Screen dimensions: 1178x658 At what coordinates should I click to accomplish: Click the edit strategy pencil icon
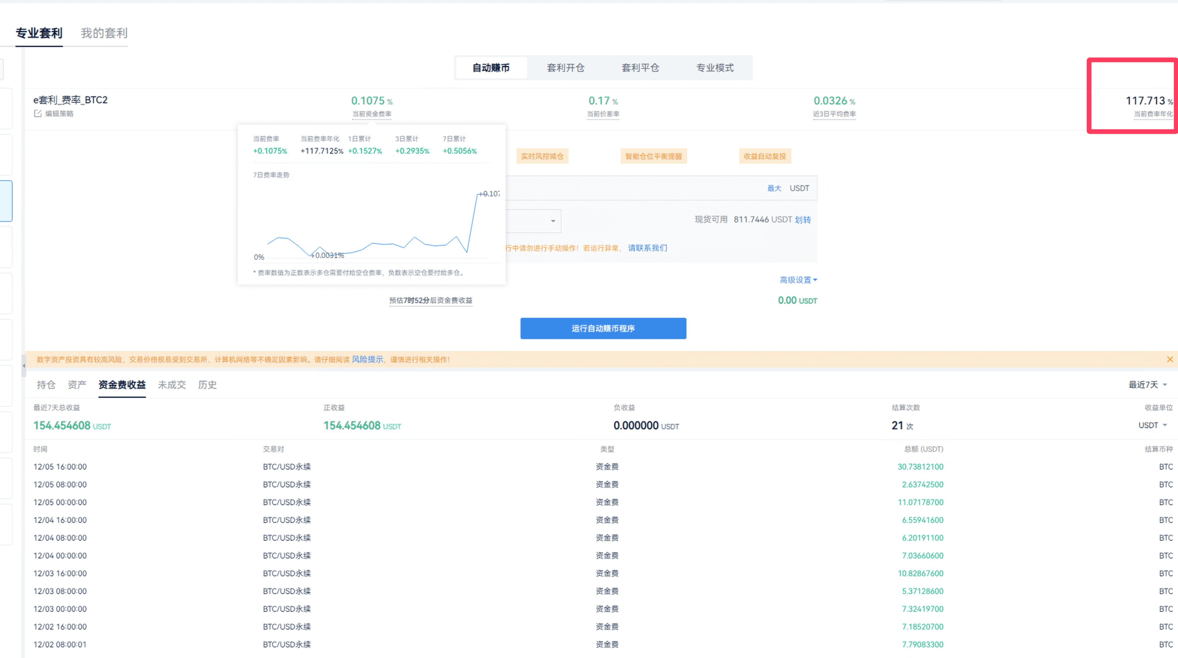tap(37, 113)
